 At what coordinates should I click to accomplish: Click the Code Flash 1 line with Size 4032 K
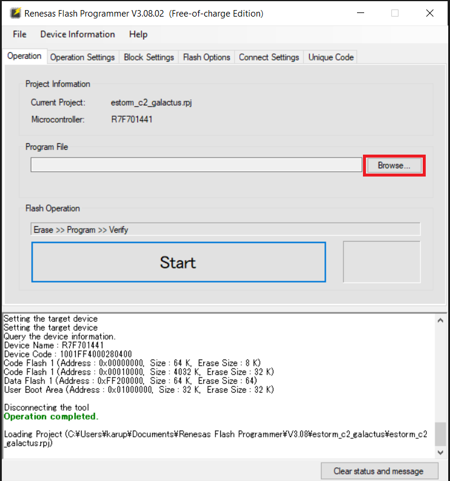pos(139,372)
